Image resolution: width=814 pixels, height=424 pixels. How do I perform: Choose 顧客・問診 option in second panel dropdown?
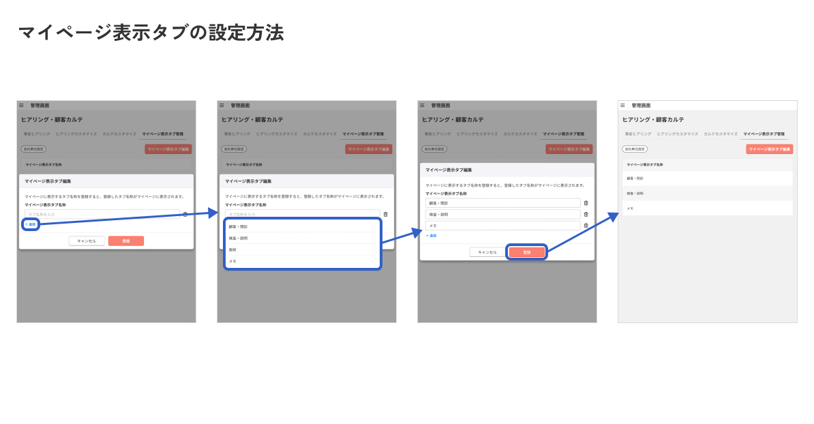point(303,227)
